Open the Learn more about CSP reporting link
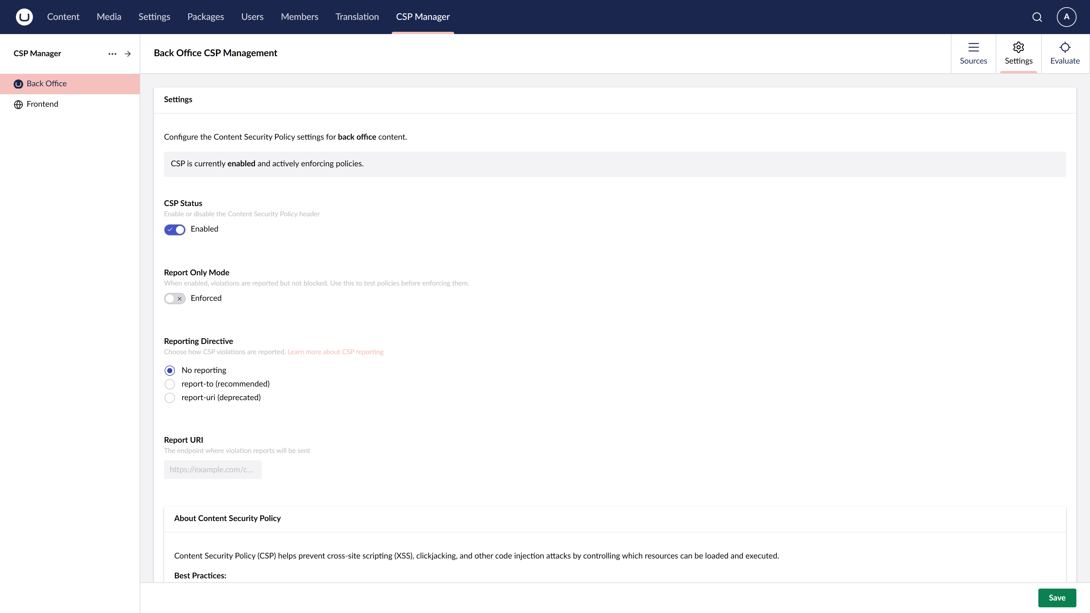 coord(335,352)
